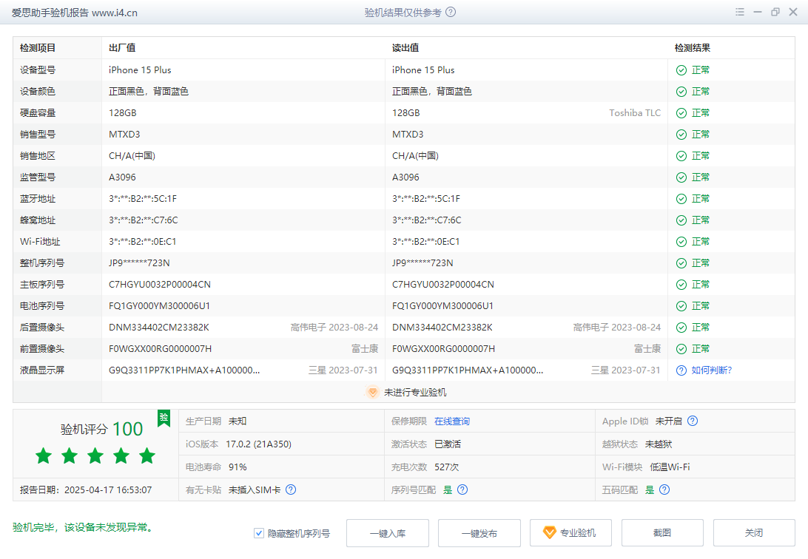Screen dimensions: 808x559
Task: Click green check icon in Wi-Fi地址 row
Action: click(681, 242)
